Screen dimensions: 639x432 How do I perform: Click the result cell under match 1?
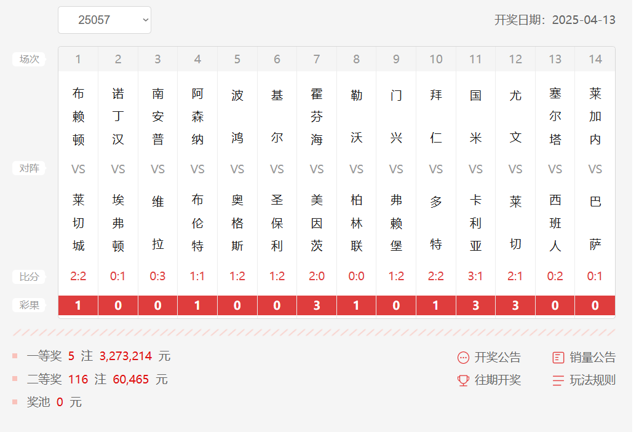click(78, 305)
